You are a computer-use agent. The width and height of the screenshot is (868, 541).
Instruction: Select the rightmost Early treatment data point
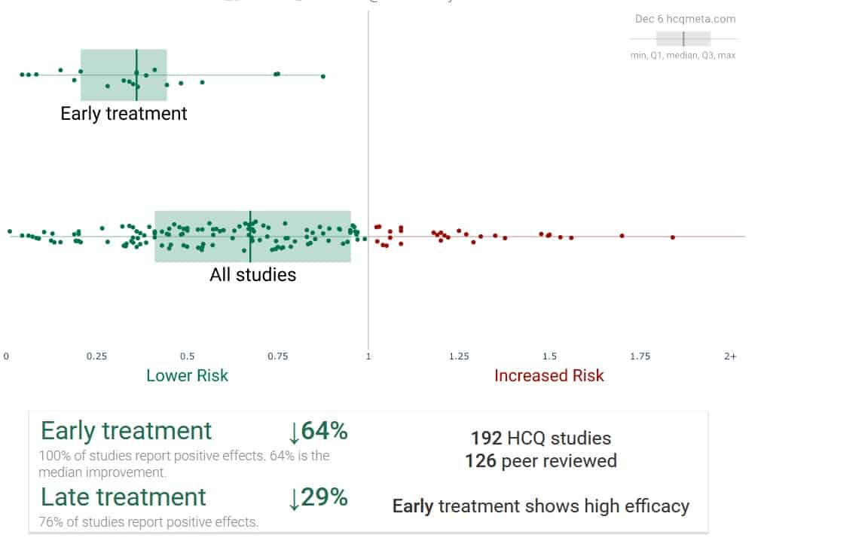tap(323, 76)
